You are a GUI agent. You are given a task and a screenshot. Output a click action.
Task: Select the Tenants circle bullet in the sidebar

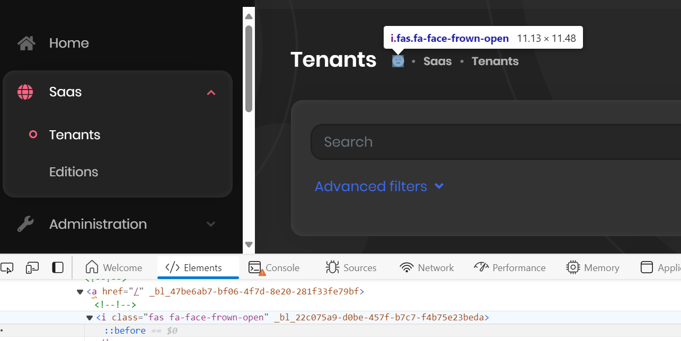[33, 135]
